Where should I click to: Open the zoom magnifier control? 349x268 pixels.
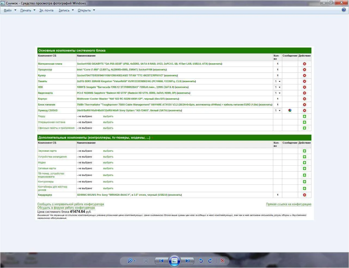tap(130, 261)
